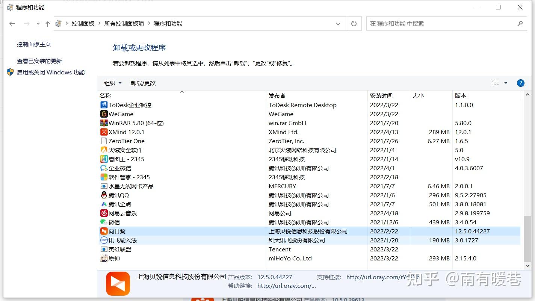Select the 英雄联盟 icon
Image resolution: width=535 pixels, height=301 pixels.
point(104,249)
